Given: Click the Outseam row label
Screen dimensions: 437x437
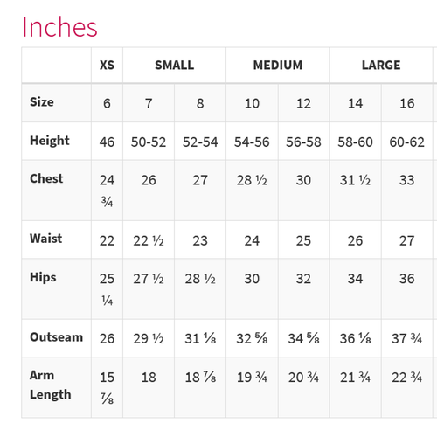Looking at the screenshot, I should 56,337.
